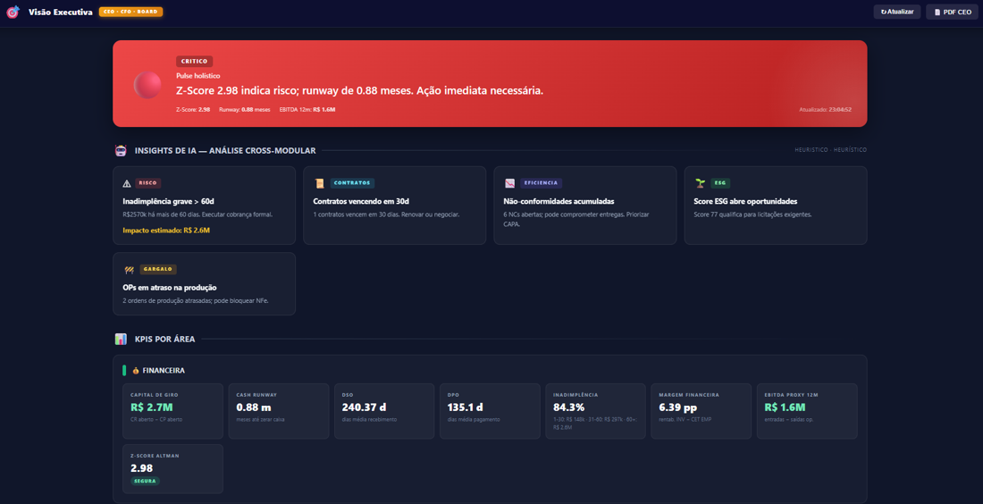The width and height of the screenshot is (983, 504).
Task: Open the OPs em atraso na produção card
Action: (205, 284)
